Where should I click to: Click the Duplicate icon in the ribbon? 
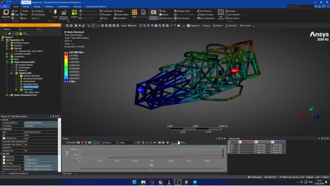pyautogui.click(x=6, y=12)
